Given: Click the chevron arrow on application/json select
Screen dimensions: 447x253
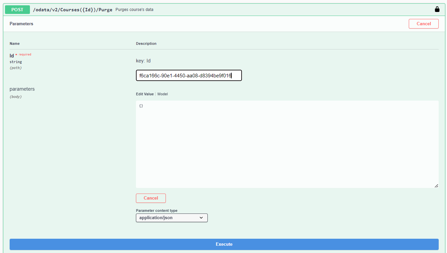Looking at the screenshot, I should (201, 218).
